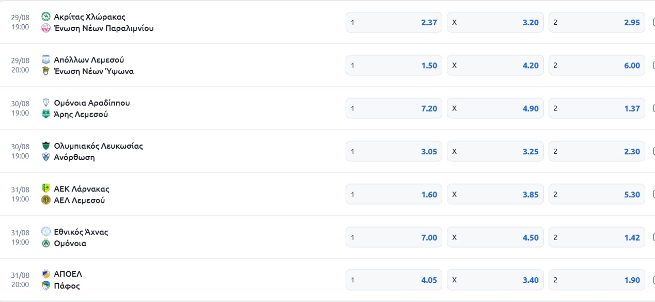
Task: Click the Πάφος team badge
Action: pos(46,286)
